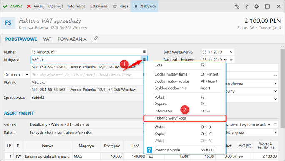Open the Numer field menu icon
This screenshot has width=285, height=161.
coord(144,51)
